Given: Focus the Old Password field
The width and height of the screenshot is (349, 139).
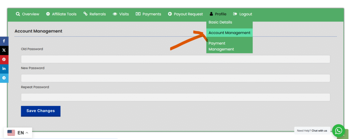Looking at the screenshot, I should point(175,59).
